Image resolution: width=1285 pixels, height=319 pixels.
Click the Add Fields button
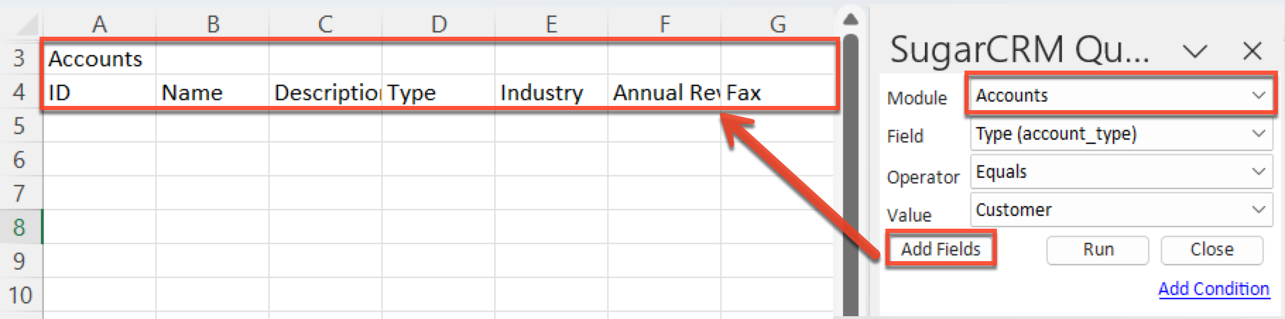click(x=940, y=249)
